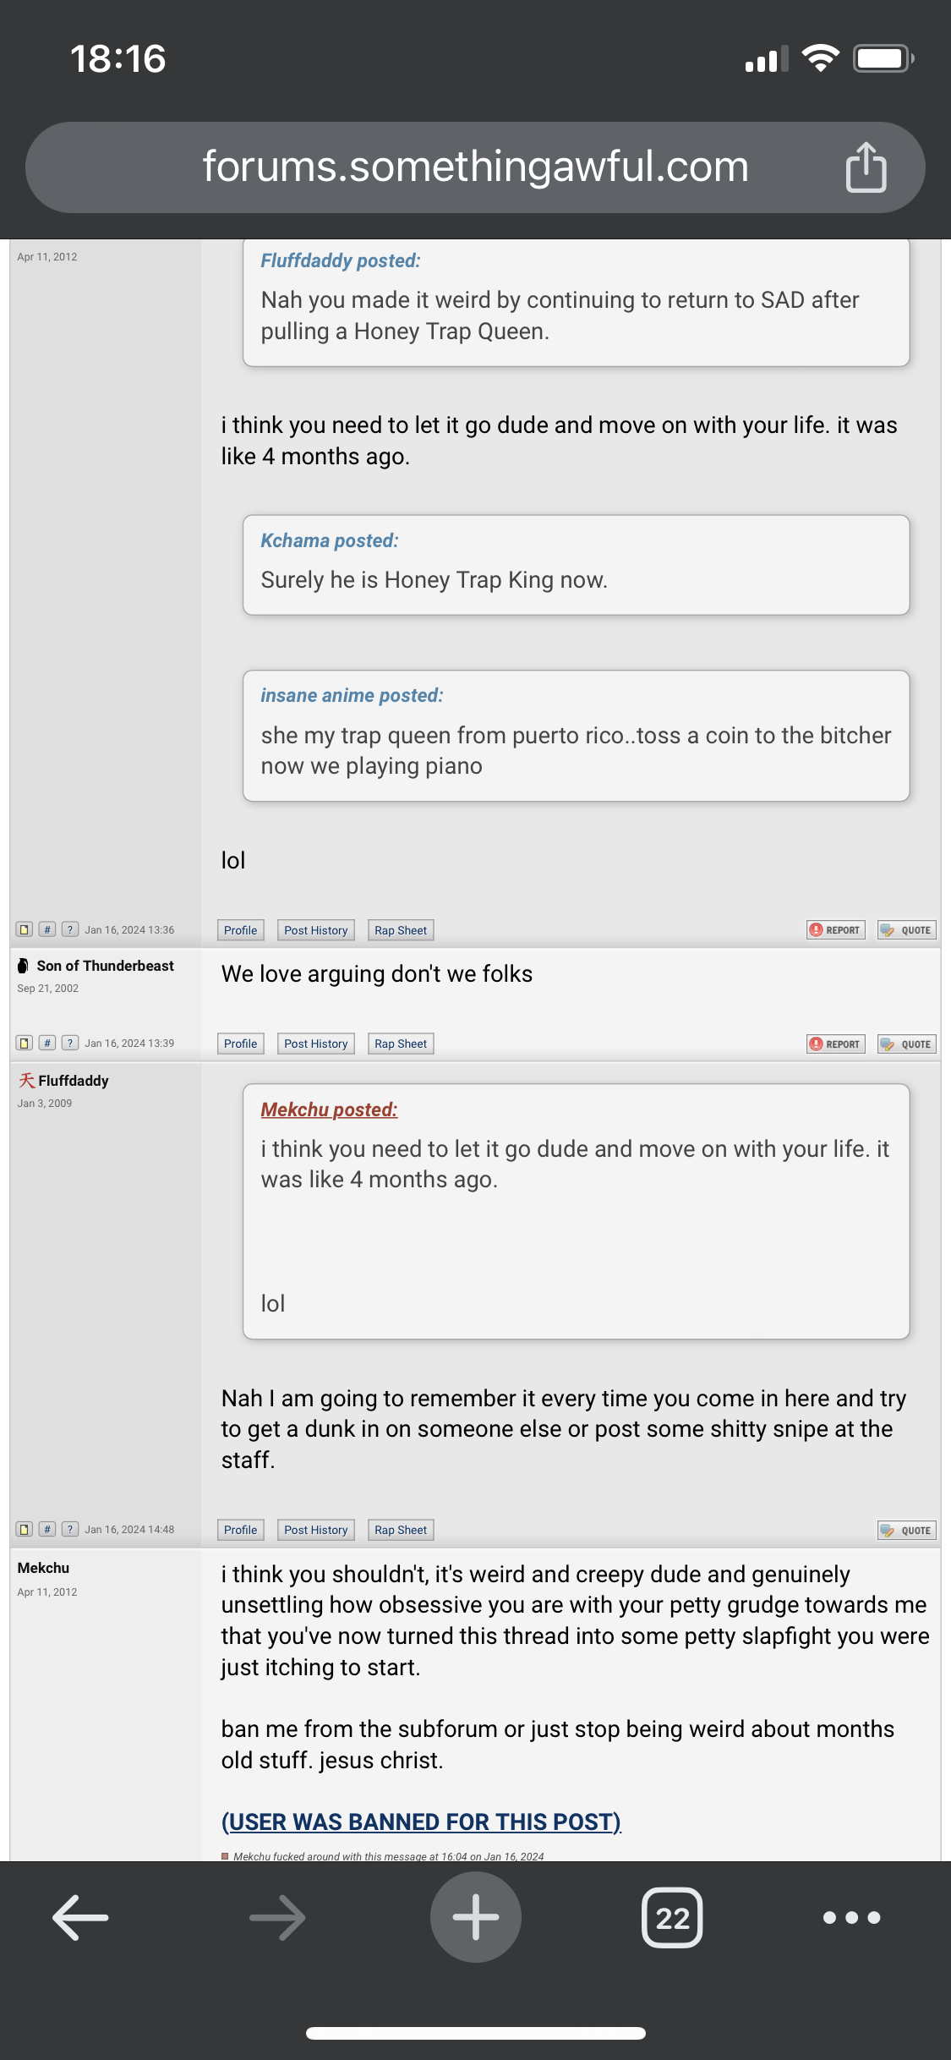
Task: View Post History for Fluffdaddy's post
Action: [316, 1530]
